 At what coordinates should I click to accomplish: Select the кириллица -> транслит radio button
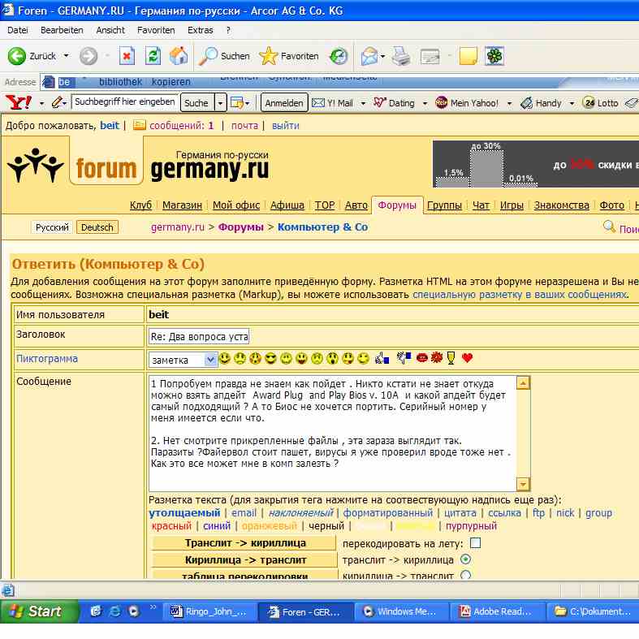(465, 575)
